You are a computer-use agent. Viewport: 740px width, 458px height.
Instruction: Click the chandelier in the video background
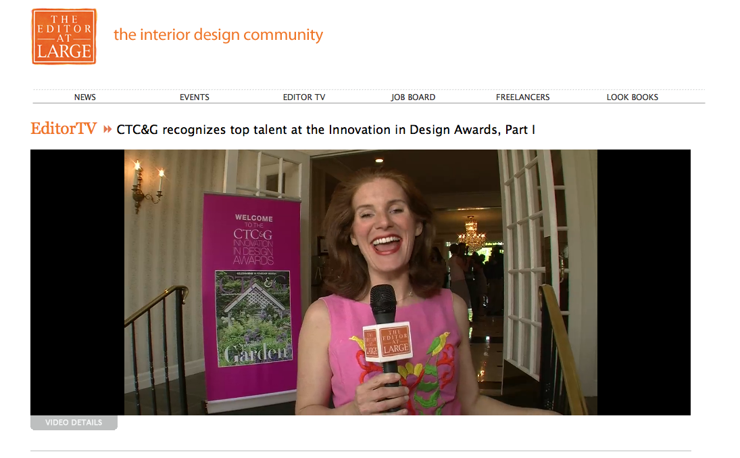tap(471, 233)
